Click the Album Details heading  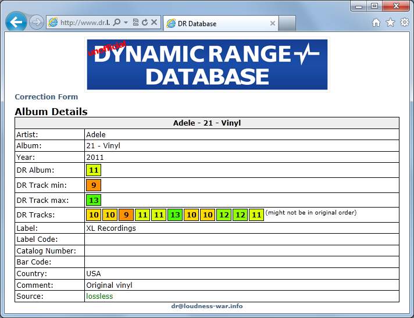[51, 112]
